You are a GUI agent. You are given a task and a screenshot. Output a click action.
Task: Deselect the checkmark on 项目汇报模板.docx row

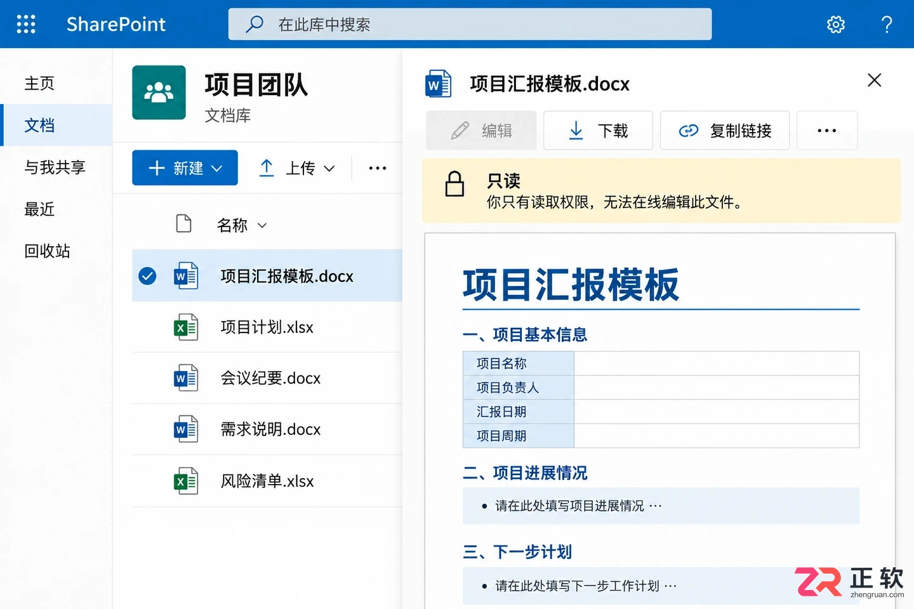pyautogui.click(x=147, y=276)
